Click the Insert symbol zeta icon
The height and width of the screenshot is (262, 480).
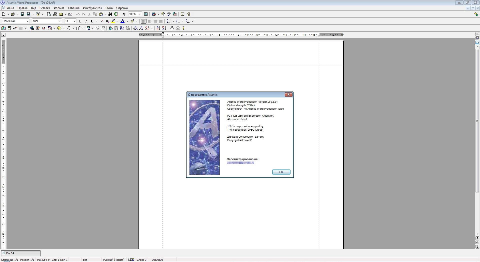coord(69,28)
